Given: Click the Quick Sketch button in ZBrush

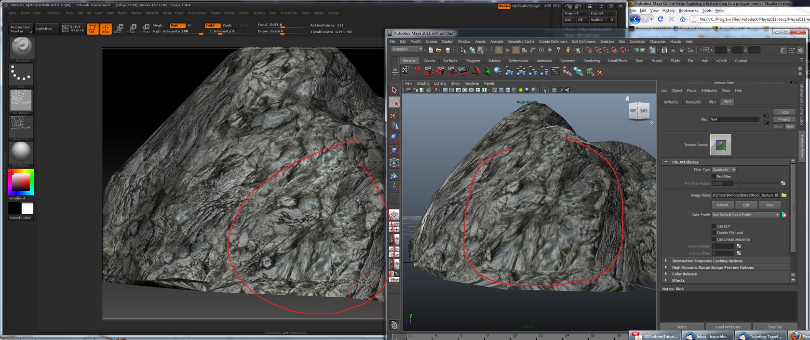Looking at the screenshot, I should pos(73,28).
